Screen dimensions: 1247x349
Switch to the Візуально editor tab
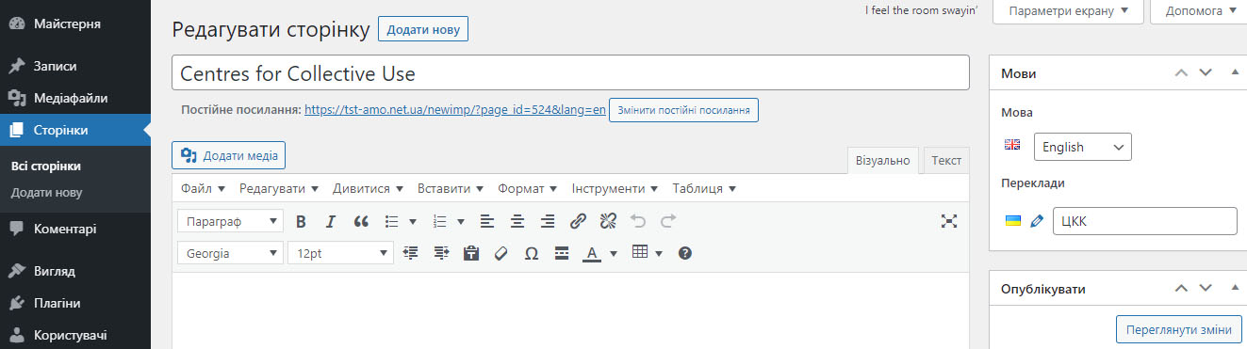pyautogui.click(x=882, y=161)
